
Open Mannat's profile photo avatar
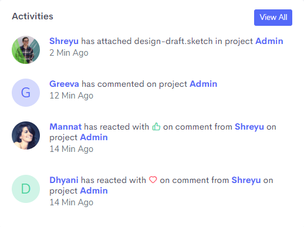click(x=26, y=135)
